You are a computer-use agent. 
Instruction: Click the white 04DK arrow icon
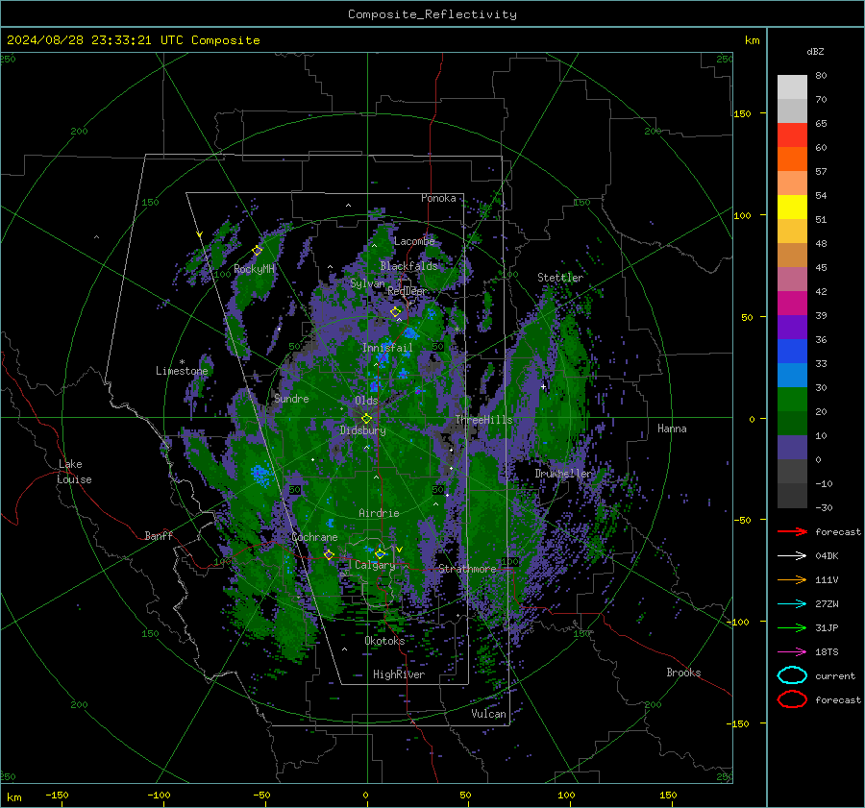(792, 555)
